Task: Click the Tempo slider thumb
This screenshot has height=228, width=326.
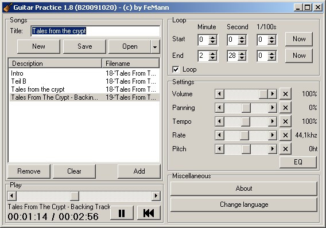Action: [246, 121]
